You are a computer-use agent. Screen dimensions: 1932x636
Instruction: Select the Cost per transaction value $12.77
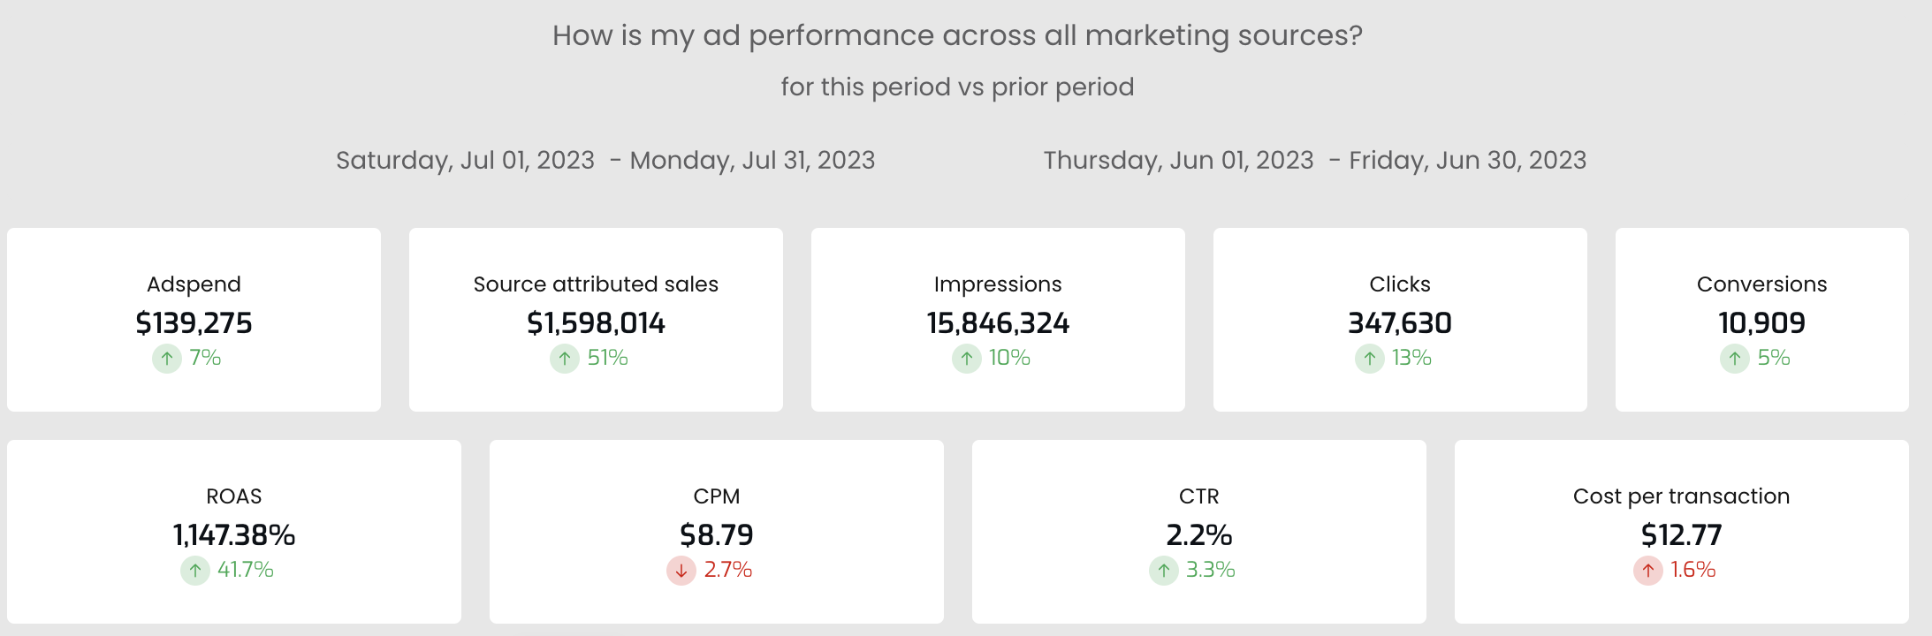[1681, 535]
